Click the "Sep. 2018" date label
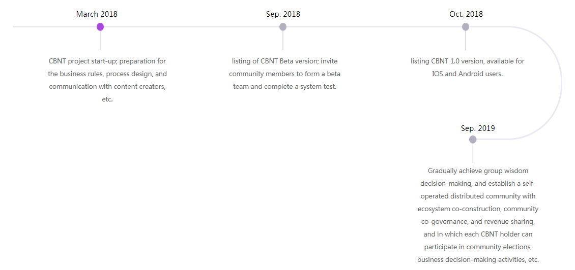The image size is (575, 270). tap(283, 14)
